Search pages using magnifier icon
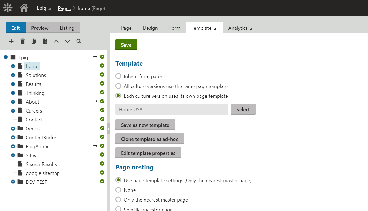 click(x=79, y=41)
